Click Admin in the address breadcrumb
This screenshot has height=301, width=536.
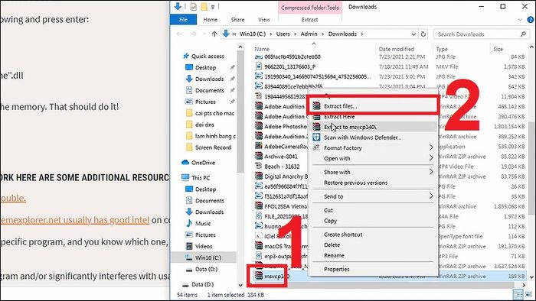point(309,34)
